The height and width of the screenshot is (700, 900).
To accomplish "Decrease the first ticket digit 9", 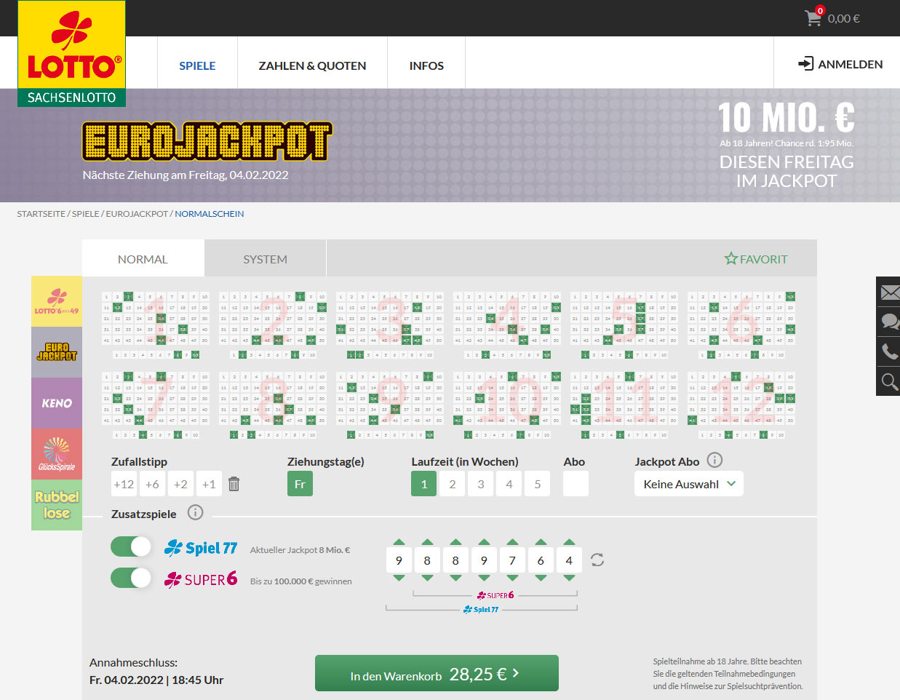I will pos(399,577).
